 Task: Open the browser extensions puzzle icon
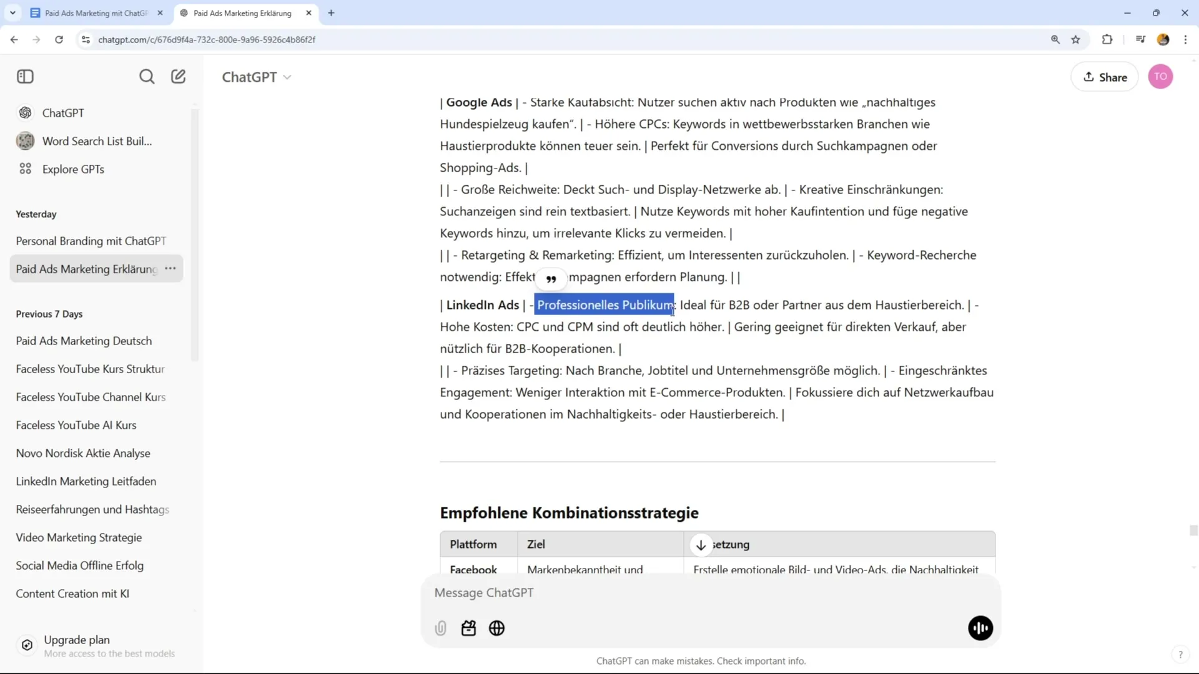coord(1107,39)
